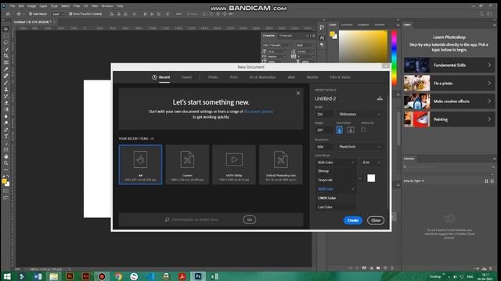This screenshot has height=281, width=501.
Task: Choose CMYK Color from color mode list
Action: [x=336, y=197]
